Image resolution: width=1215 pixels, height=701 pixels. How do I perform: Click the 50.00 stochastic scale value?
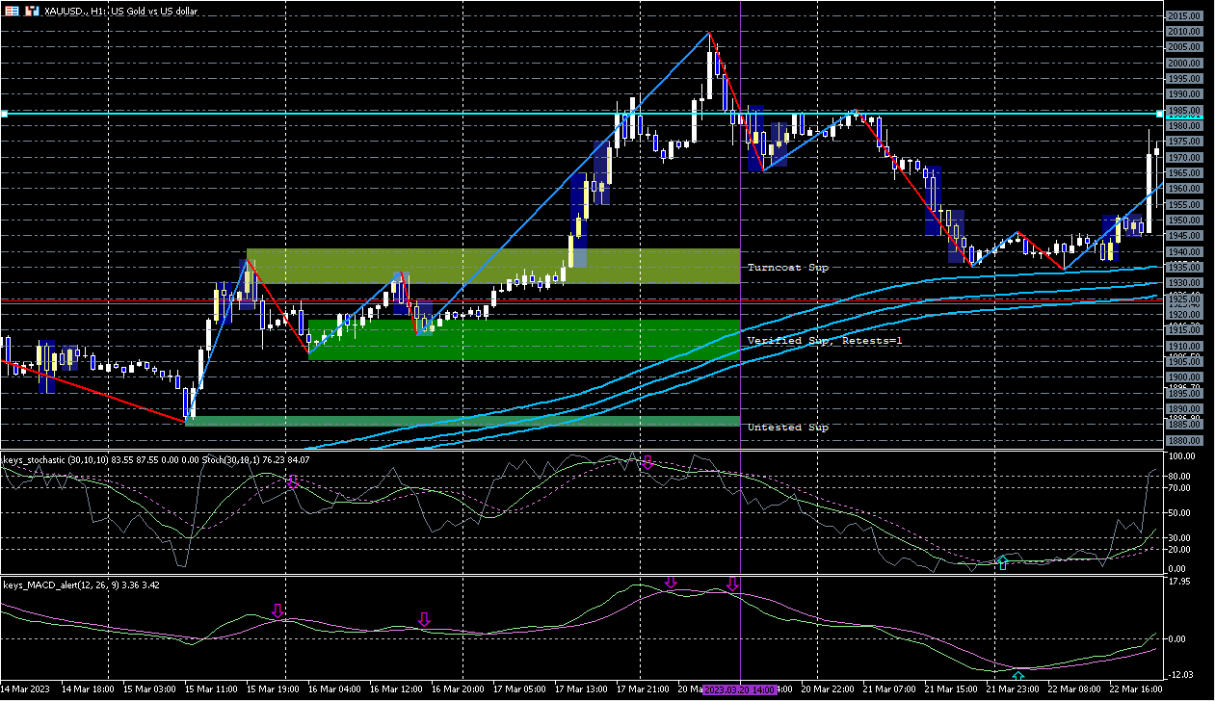pyautogui.click(x=1181, y=512)
